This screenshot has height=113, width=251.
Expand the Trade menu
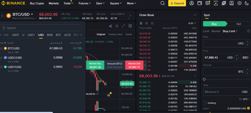coord(68,3)
